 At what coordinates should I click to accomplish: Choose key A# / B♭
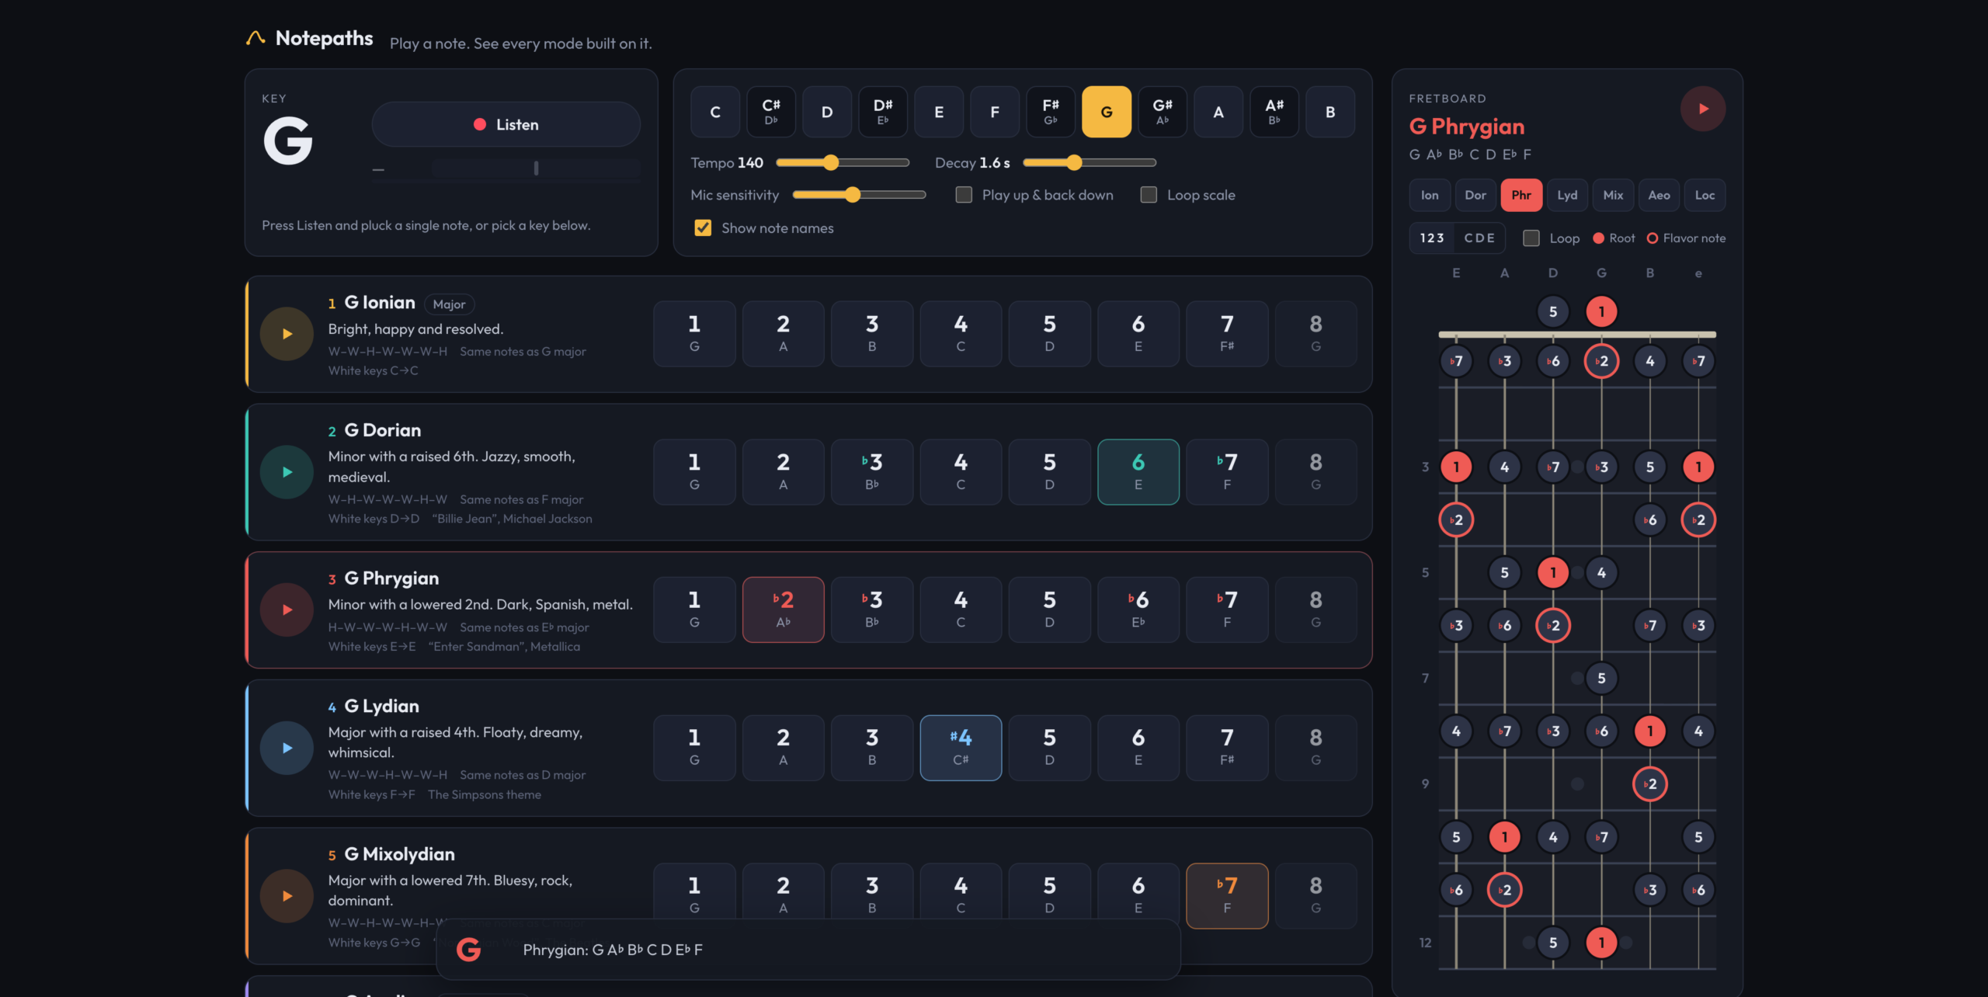pyautogui.click(x=1274, y=112)
